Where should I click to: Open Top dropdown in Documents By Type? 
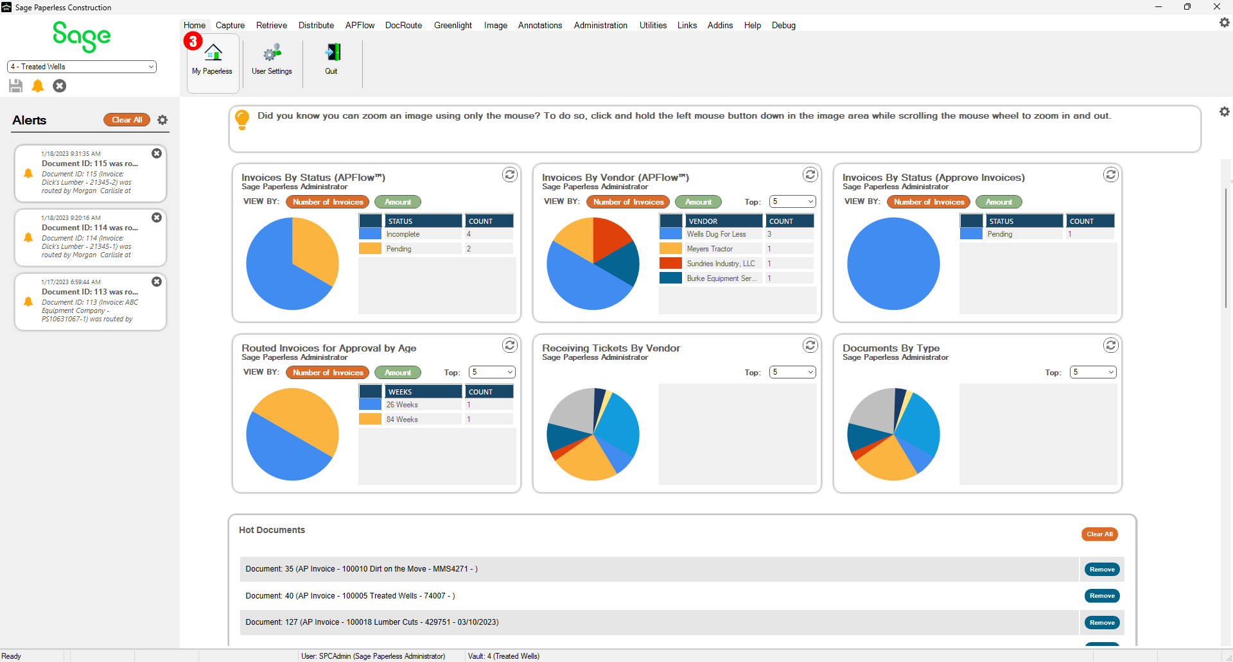pos(1093,372)
